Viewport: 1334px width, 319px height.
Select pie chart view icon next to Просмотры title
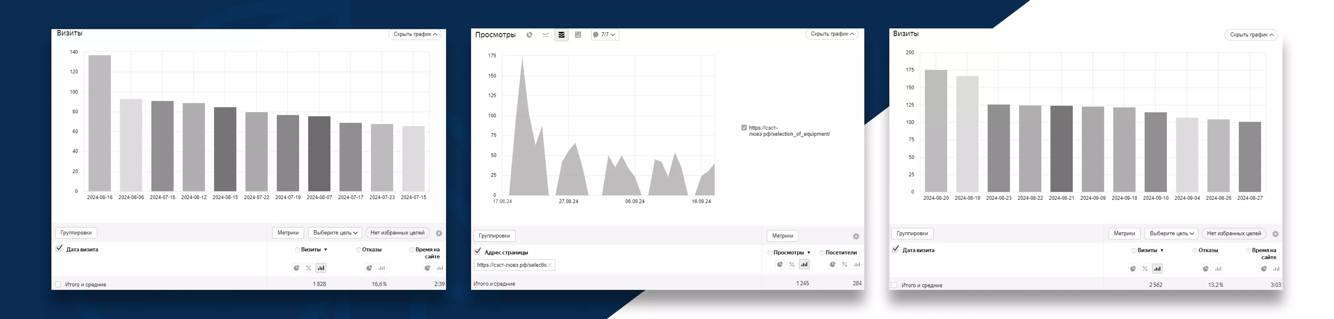529,35
